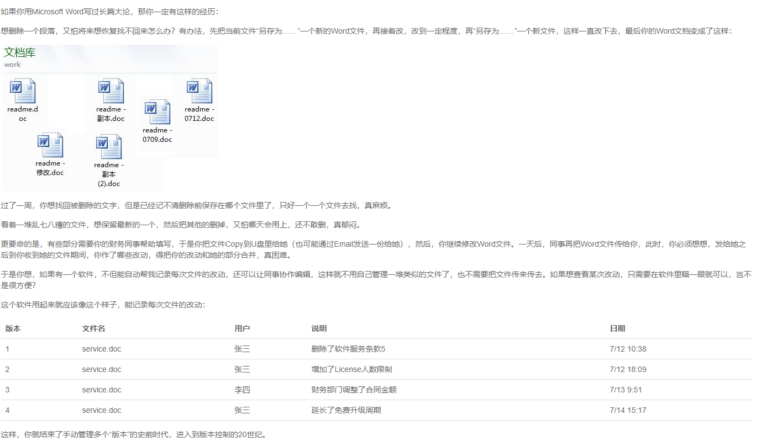
Task: Select the readme - 修改.doc file icon
Action: tap(50, 146)
